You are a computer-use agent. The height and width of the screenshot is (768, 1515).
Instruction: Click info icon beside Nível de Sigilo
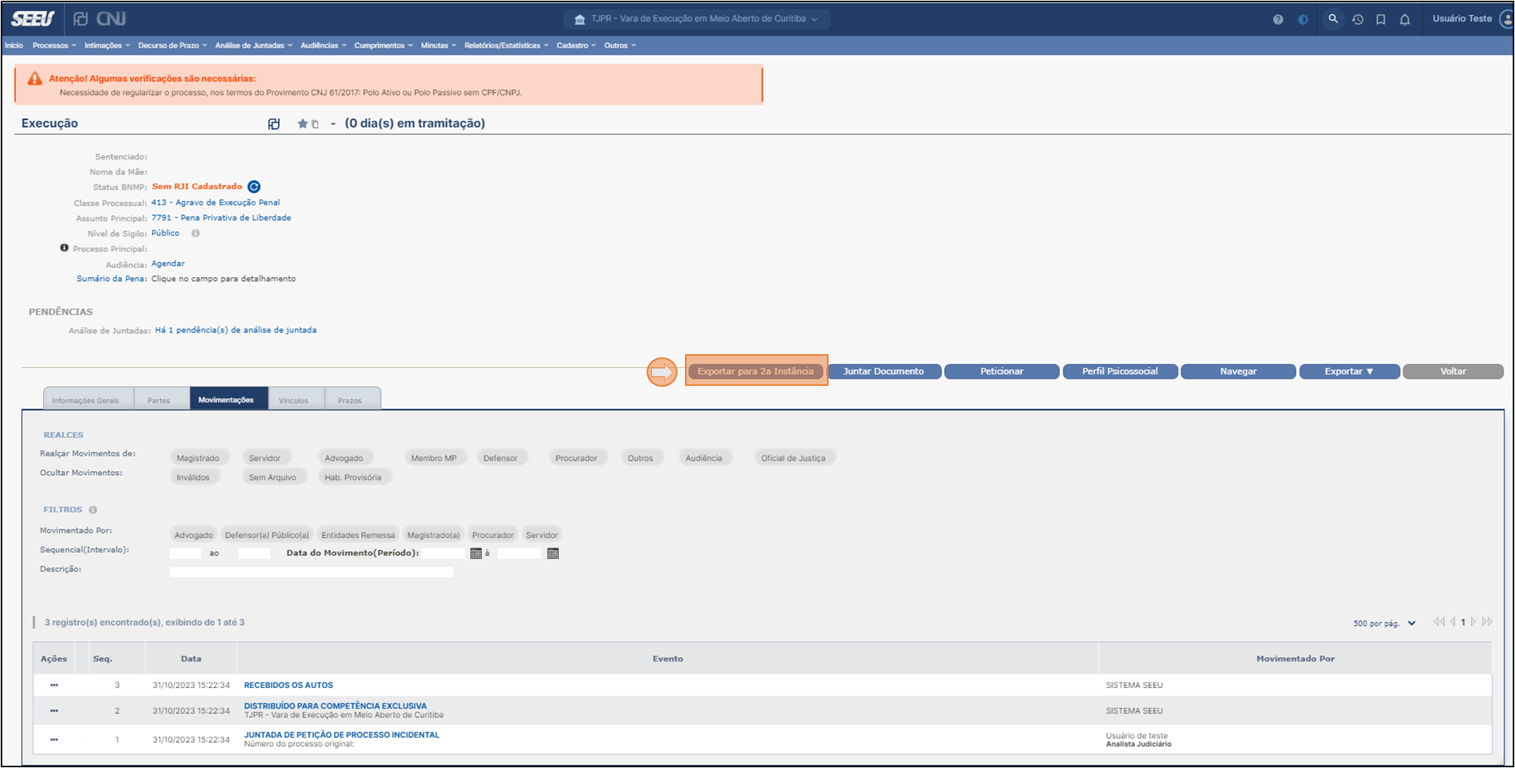pyautogui.click(x=196, y=233)
